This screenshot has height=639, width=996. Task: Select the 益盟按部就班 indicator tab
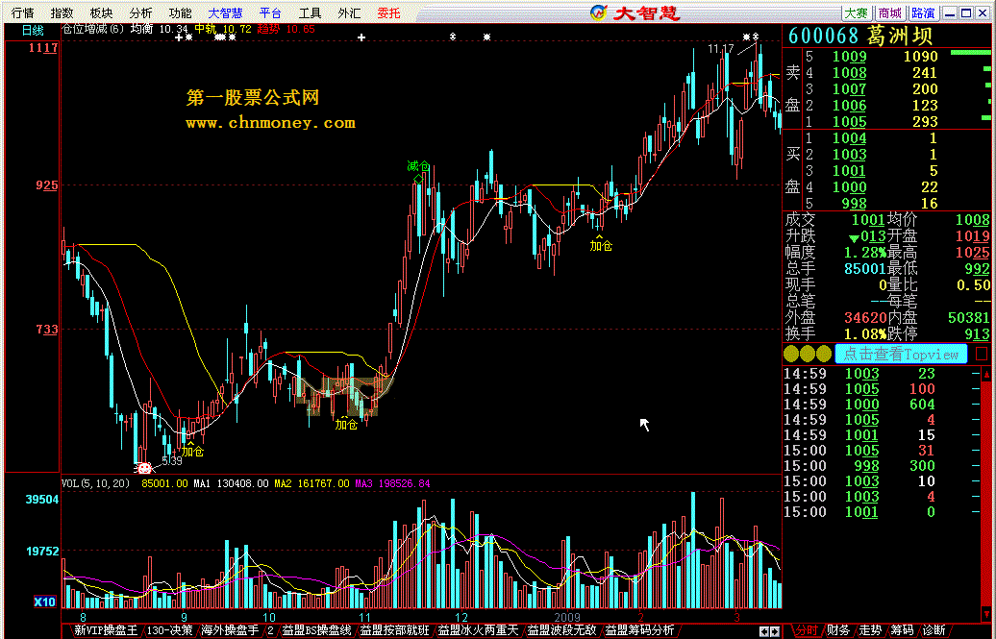[x=394, y=630]
